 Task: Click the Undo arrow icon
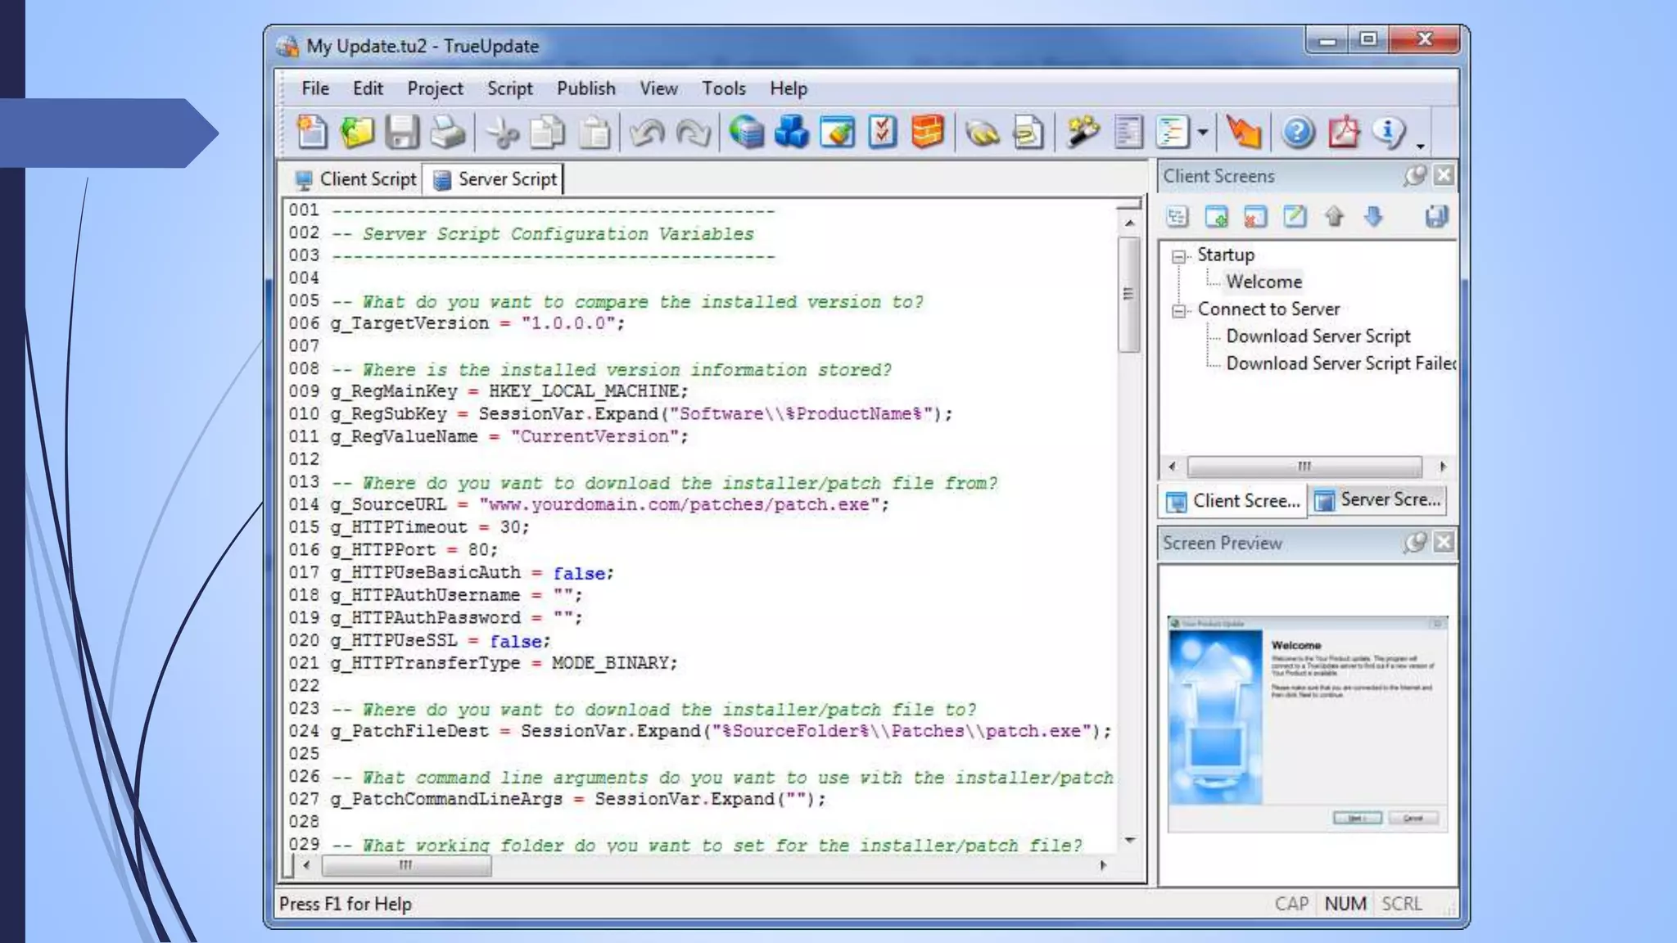647,133
